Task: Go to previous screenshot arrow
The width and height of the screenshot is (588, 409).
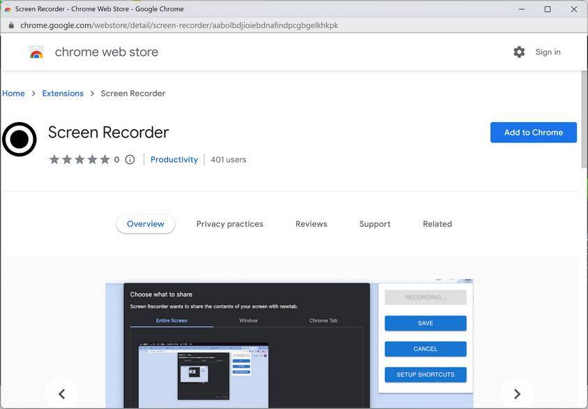Action: 62,394
